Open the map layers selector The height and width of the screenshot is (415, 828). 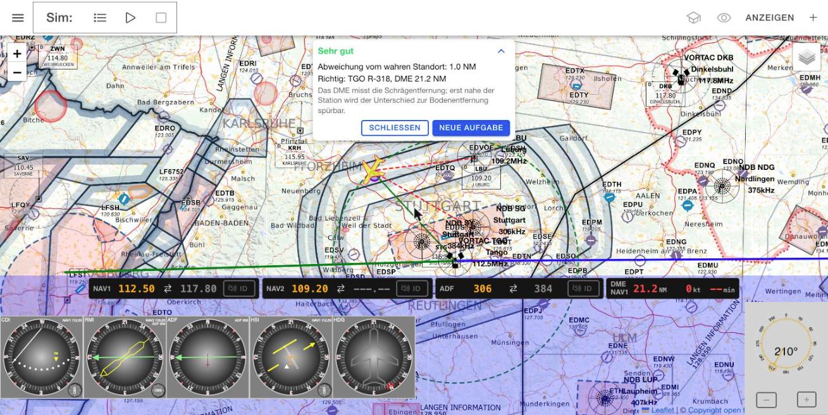[806, 57]
